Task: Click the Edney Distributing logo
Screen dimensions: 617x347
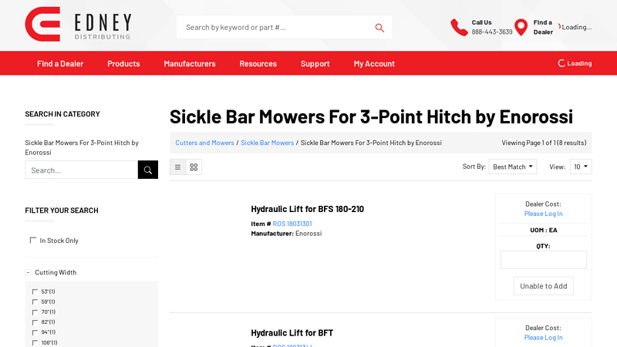Action: (x=78, y=24)
